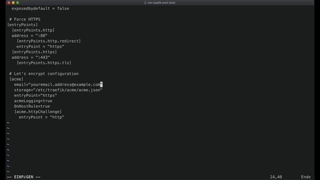Click the 'Ende' scroll position indicator
This screenshot has height=180, width=320.
click(305, 177)
